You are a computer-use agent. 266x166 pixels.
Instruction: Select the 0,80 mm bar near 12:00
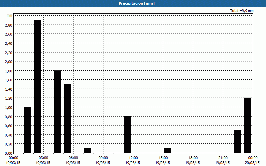click(x=127, y=134)
